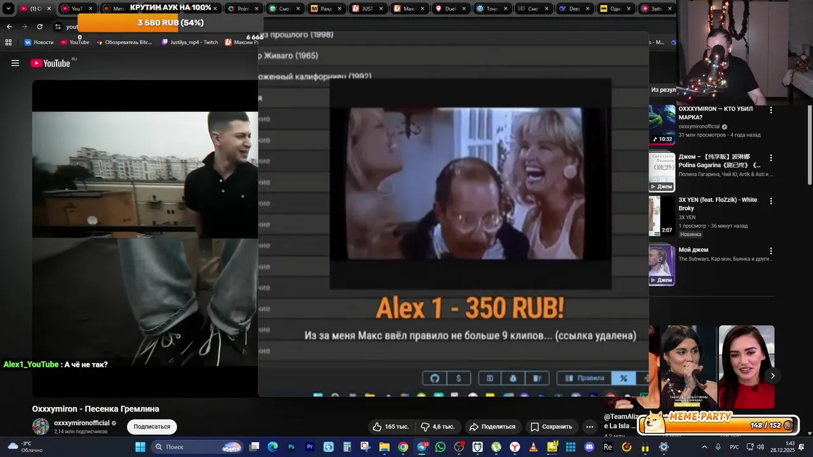Open menu for КТО УБИЛ МАРКА? video
Viewport: 813px width, 457px height.
coord(771,110)
